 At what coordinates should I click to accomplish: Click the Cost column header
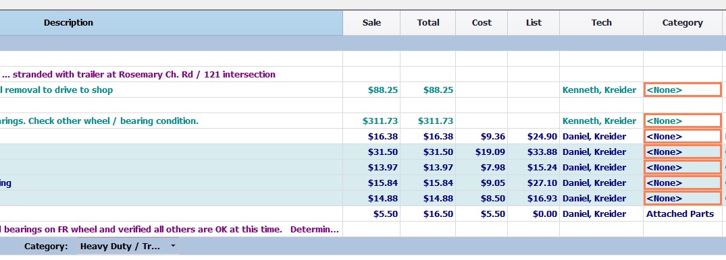coord(482,23)
